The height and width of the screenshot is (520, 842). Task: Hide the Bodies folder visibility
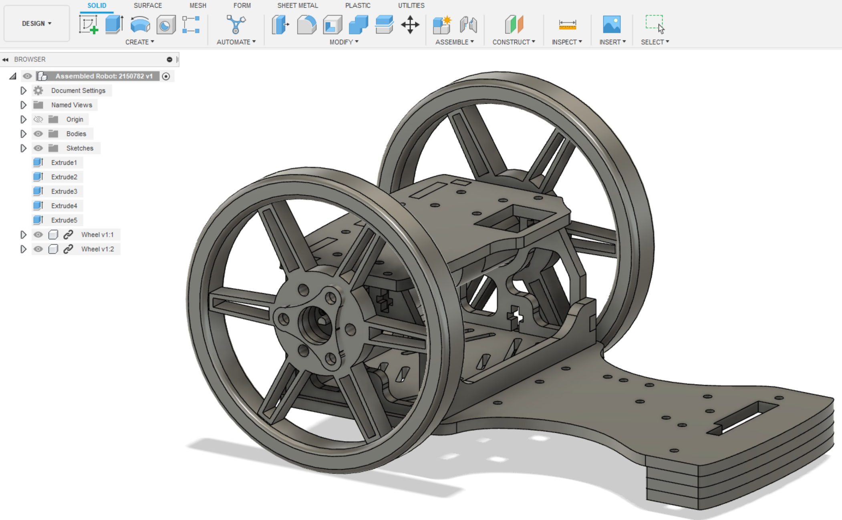(x=38, y=134)
